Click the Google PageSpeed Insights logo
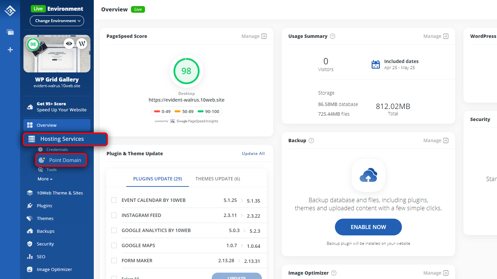Screen dimensions: 497x279 [x=194, y=121]
